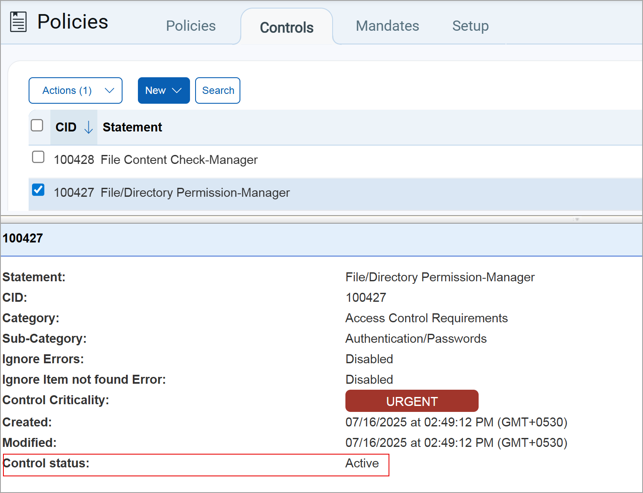The image size is (643, 493).
Task: Open the Actions (1) dropdown
Action: pyautogui.click(x=76, y=90)
